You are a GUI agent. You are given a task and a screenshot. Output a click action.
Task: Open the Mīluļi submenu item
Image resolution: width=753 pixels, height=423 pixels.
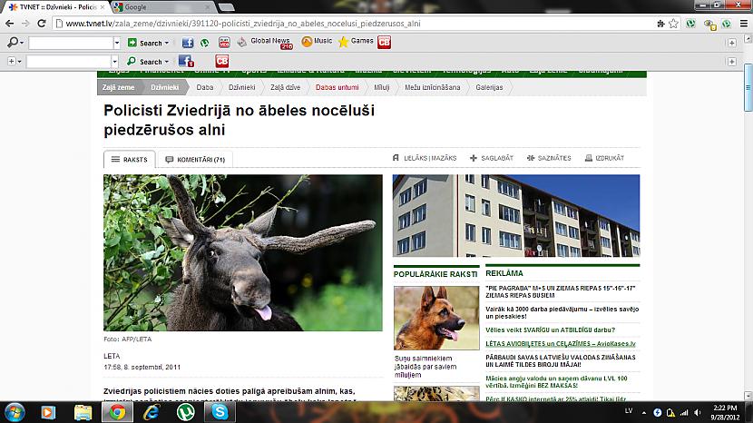[x=382, y=87]
